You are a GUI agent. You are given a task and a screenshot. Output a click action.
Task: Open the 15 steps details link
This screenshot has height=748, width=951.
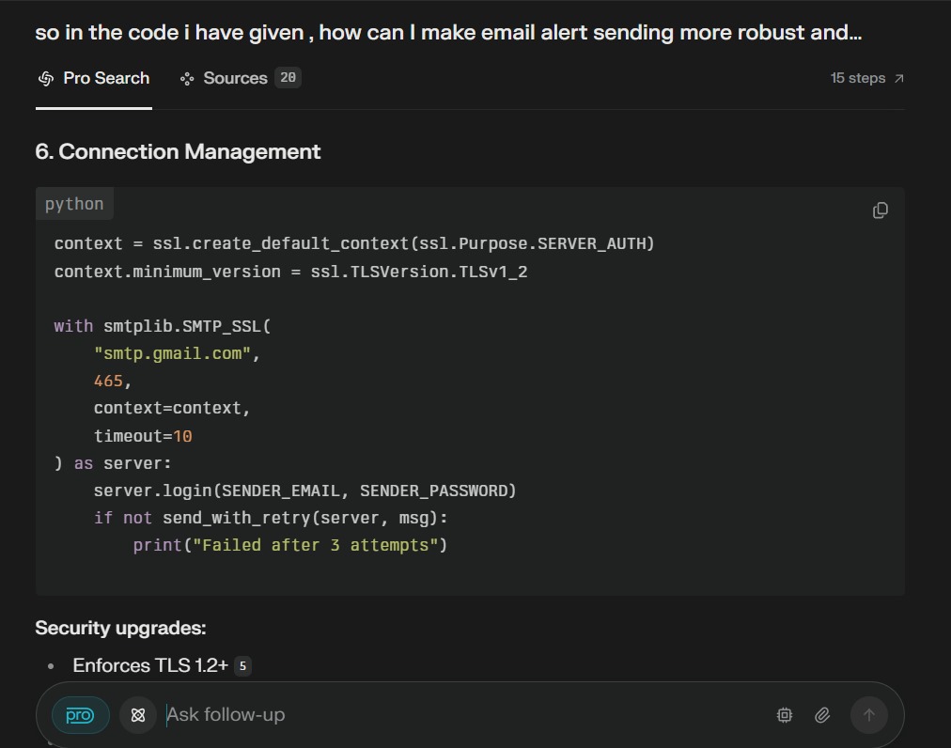click(866, 78)
